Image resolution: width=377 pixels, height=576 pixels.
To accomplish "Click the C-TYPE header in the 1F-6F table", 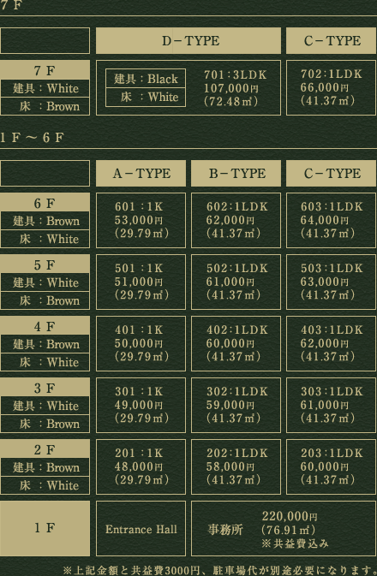I will [x=332, y=174].
